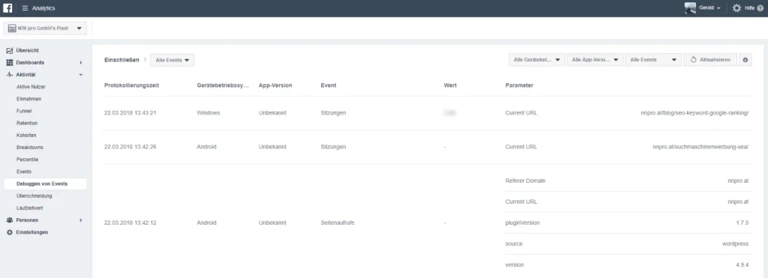Screen dimensions: 768x278
Task: Open Perzentile report
Action: (28, 160)
